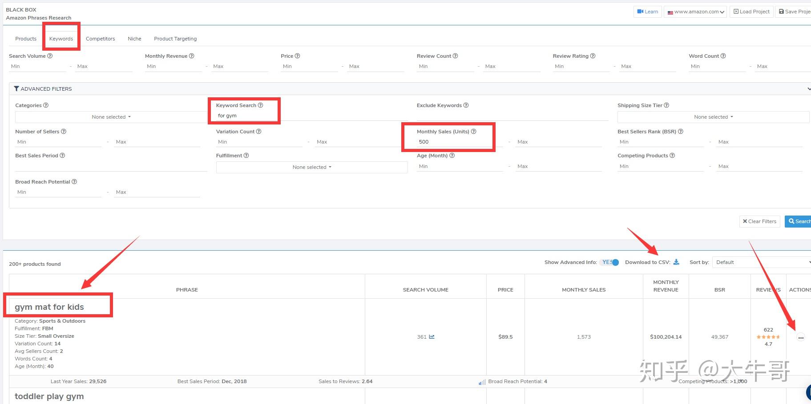Open the Shipping Size Tier dropdown
Viewport: 811px width, 404px height.
click(x=713, y=117)
